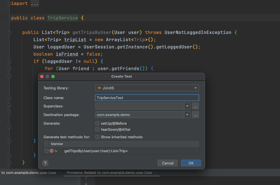The image size is (280, 185).
Task: Close the Problems Related tab with x
Action: click(x=155, y=173)
